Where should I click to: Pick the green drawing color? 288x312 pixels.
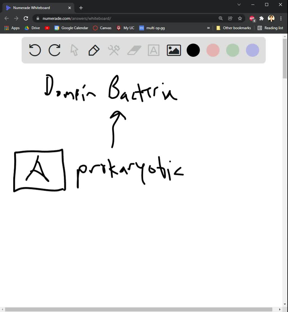coord(233,50)
